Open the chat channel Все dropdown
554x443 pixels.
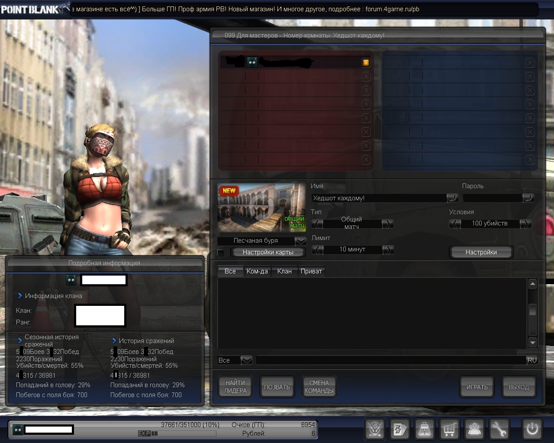(x=246, y=360)
